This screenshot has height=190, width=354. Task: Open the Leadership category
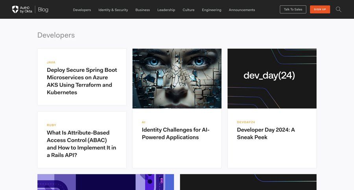(x=166, y=10)
